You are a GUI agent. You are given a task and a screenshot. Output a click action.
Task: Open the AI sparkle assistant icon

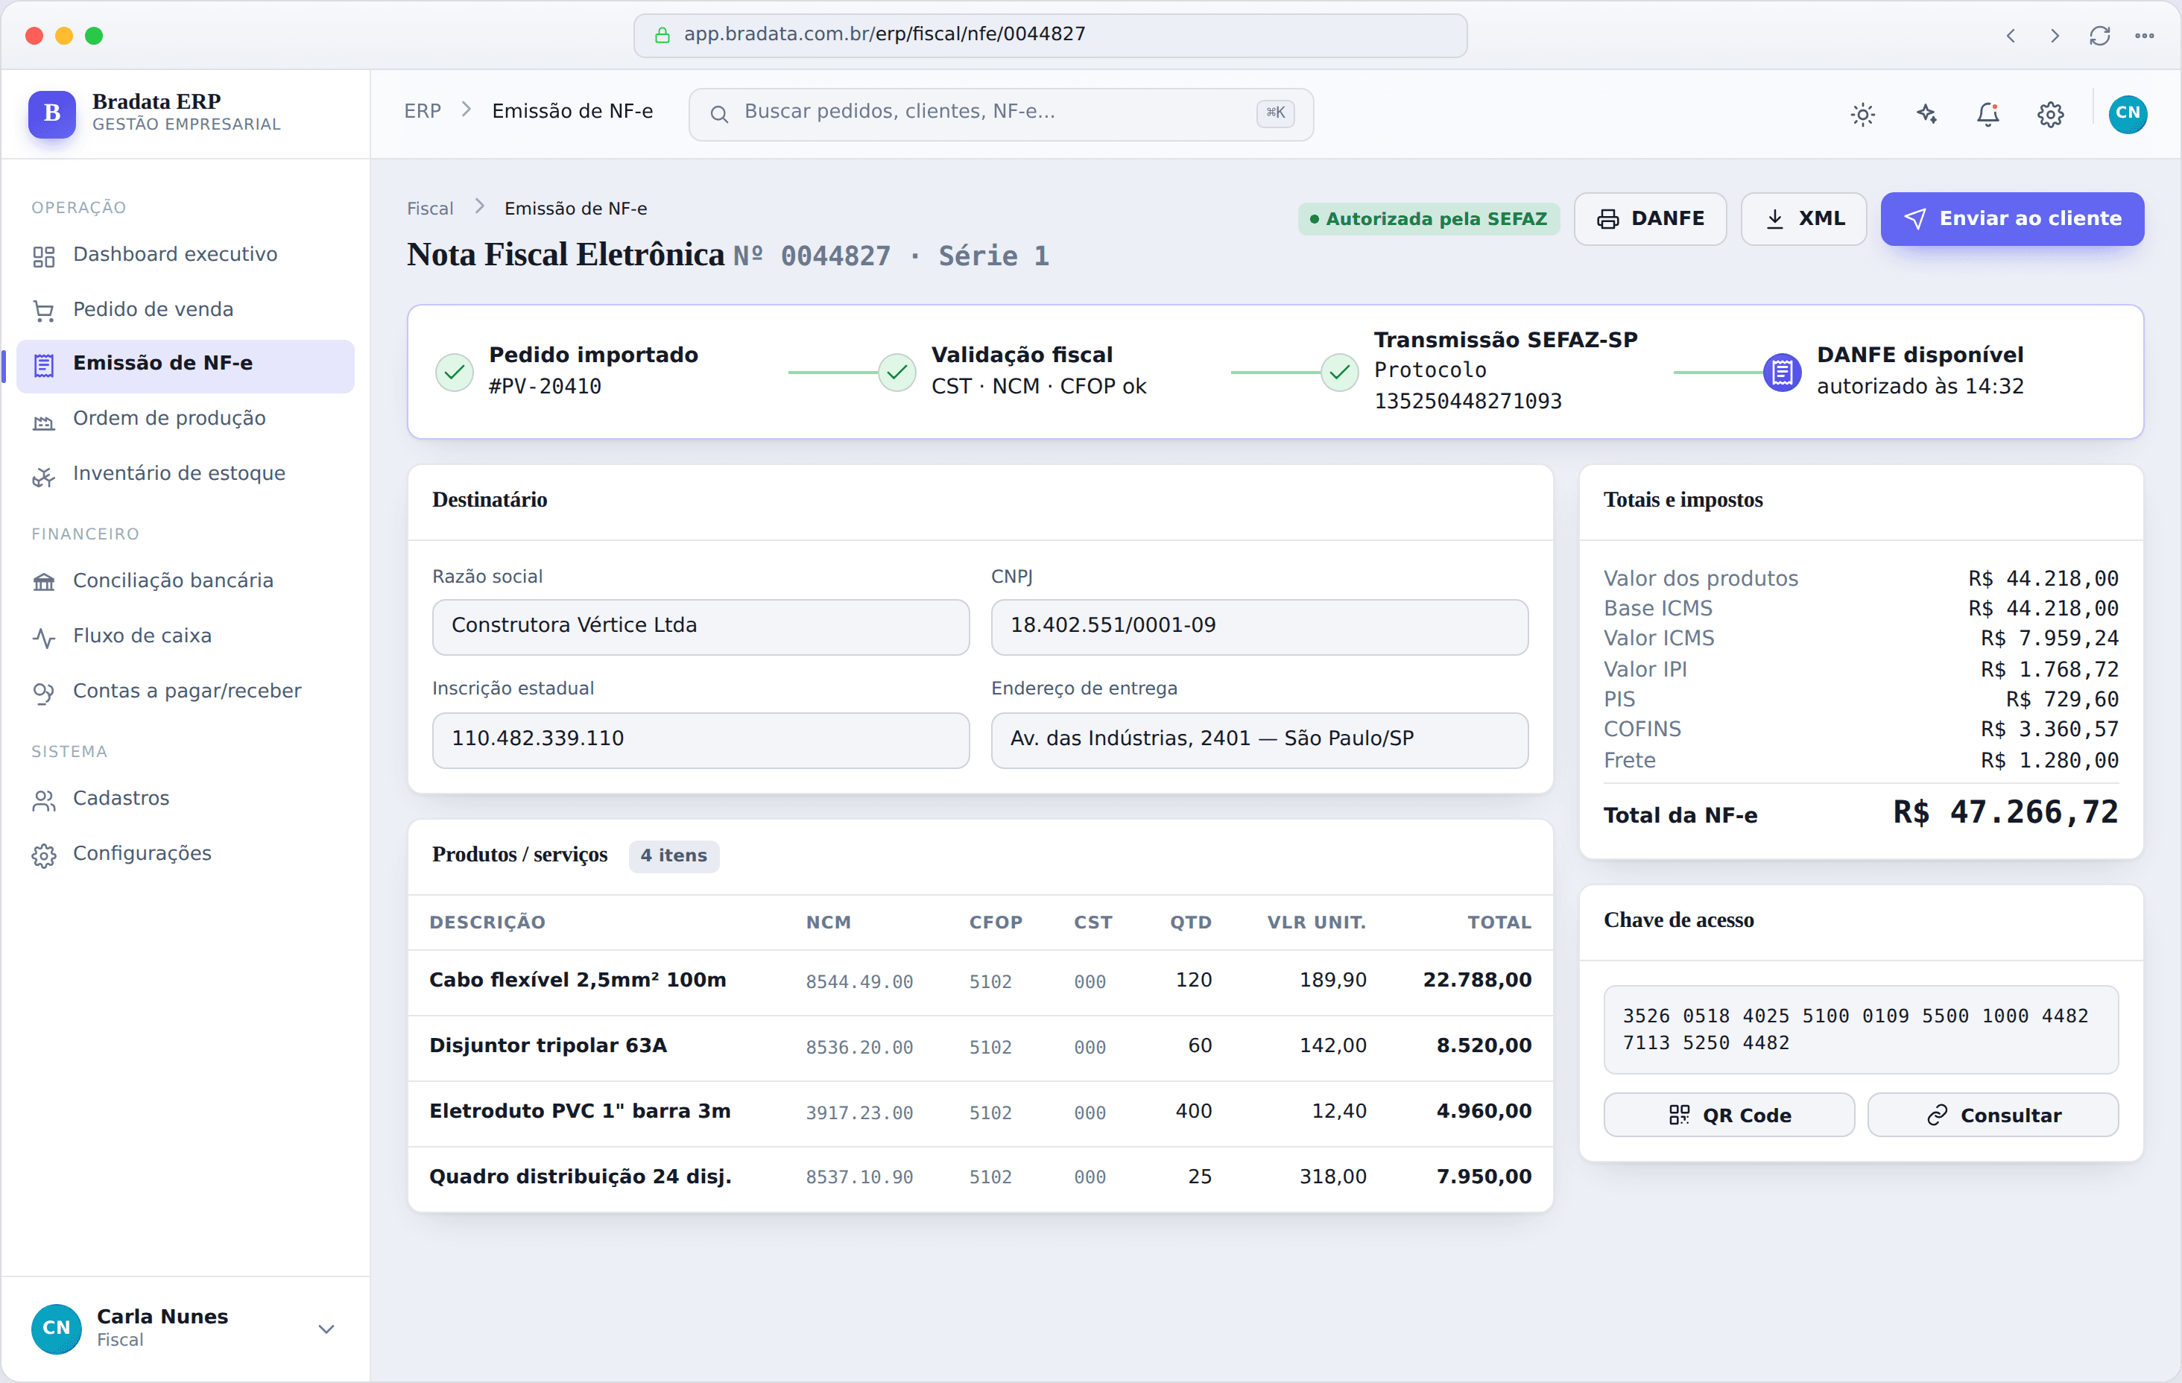[1926, 114]
